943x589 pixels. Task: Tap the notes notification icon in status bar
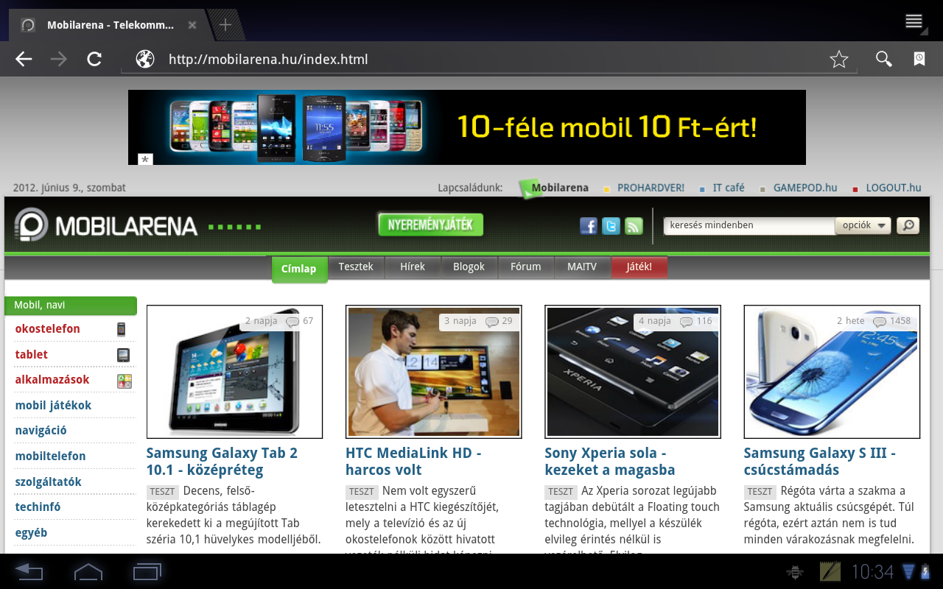coord(830,572)
